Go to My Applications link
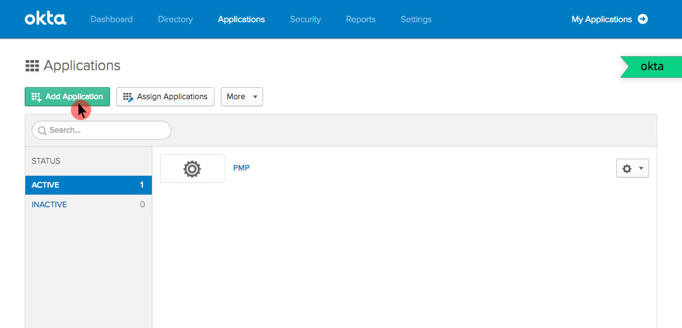Screen dimensions: 682x328 pos(602,20)
